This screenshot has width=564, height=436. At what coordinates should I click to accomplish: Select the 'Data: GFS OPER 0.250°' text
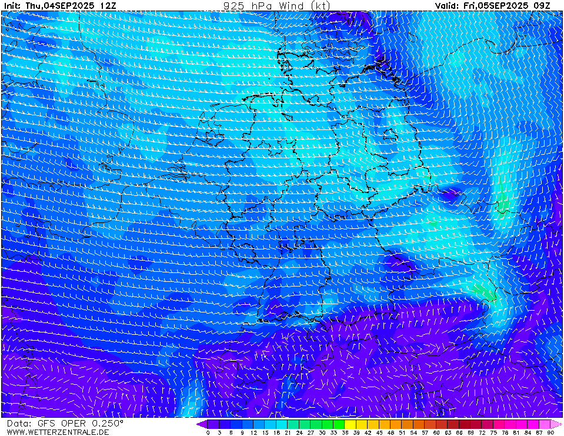coord(65,424)
